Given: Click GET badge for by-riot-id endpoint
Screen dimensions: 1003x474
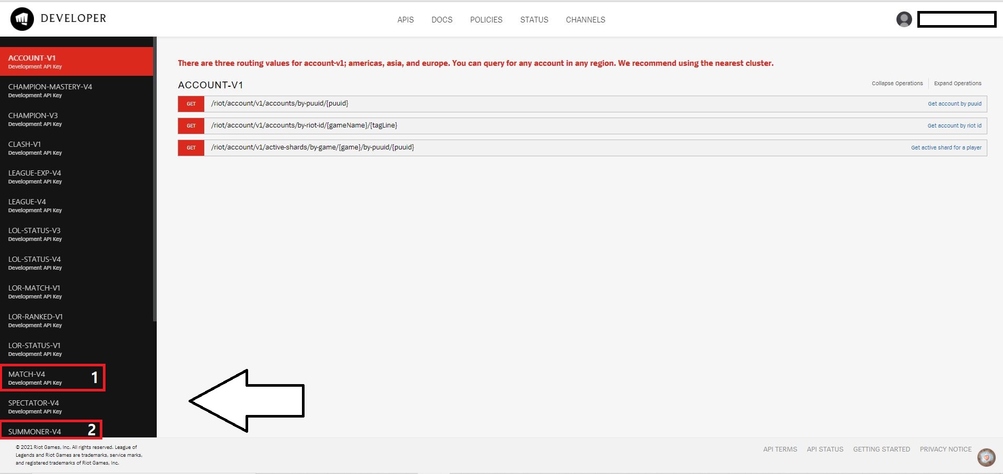Looking at the screenshot, I should pyautogui.click(x=191, y=126).
